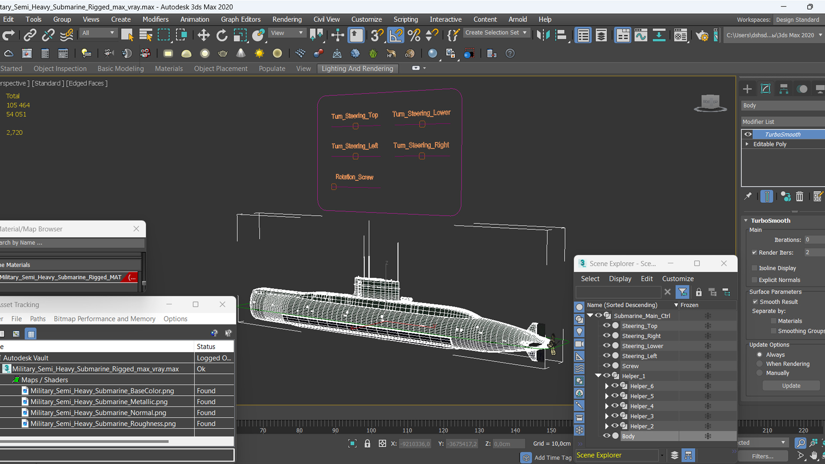Click the Turn_Steering_Right slider handle

[422, 156]
